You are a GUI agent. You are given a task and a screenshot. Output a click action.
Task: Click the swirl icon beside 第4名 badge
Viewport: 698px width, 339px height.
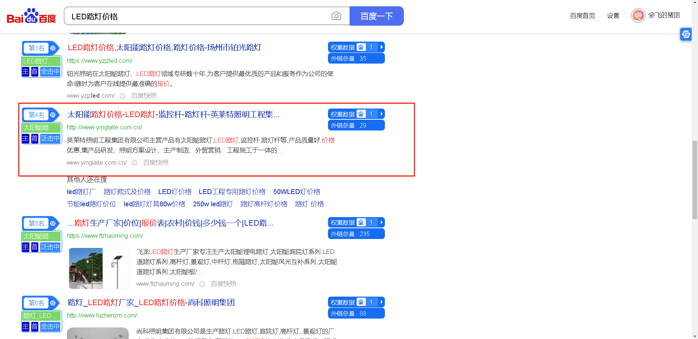53,115
